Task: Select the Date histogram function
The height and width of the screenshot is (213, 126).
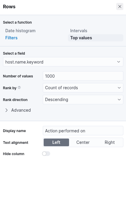Action: pyautogui.click(x=20, y=31)
